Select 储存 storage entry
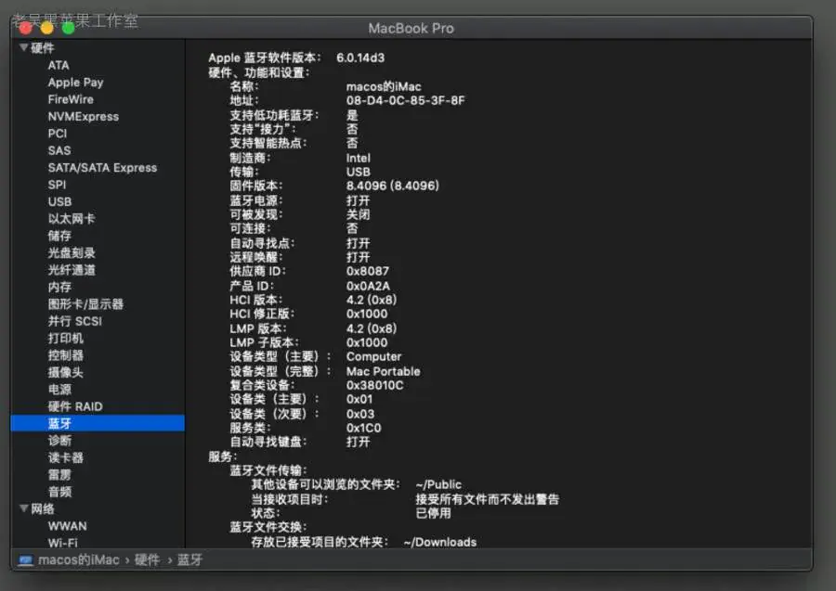The height and width of the screenshot is (591, 836). 59,236
